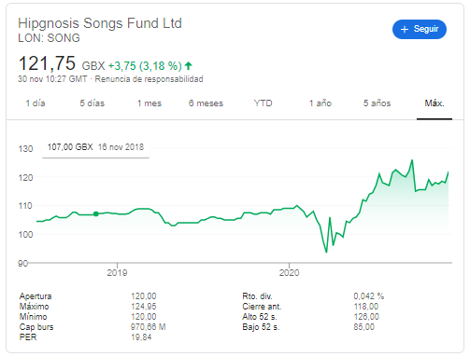Click the Cap burs value 970,66 M
This screenshot has width=470, height=357.
coord(149,327)
